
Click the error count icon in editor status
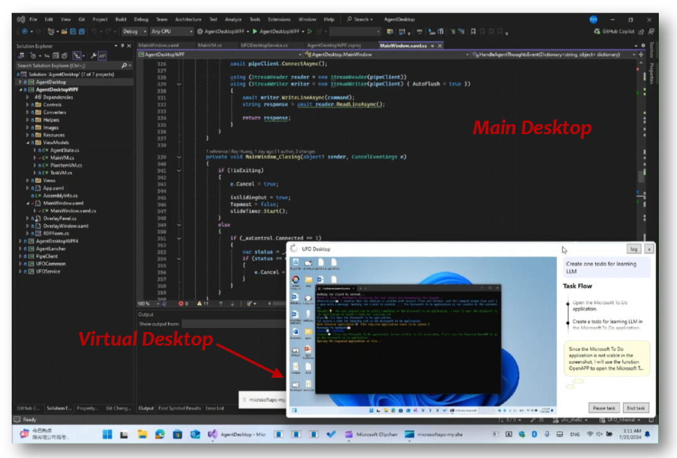182,303
